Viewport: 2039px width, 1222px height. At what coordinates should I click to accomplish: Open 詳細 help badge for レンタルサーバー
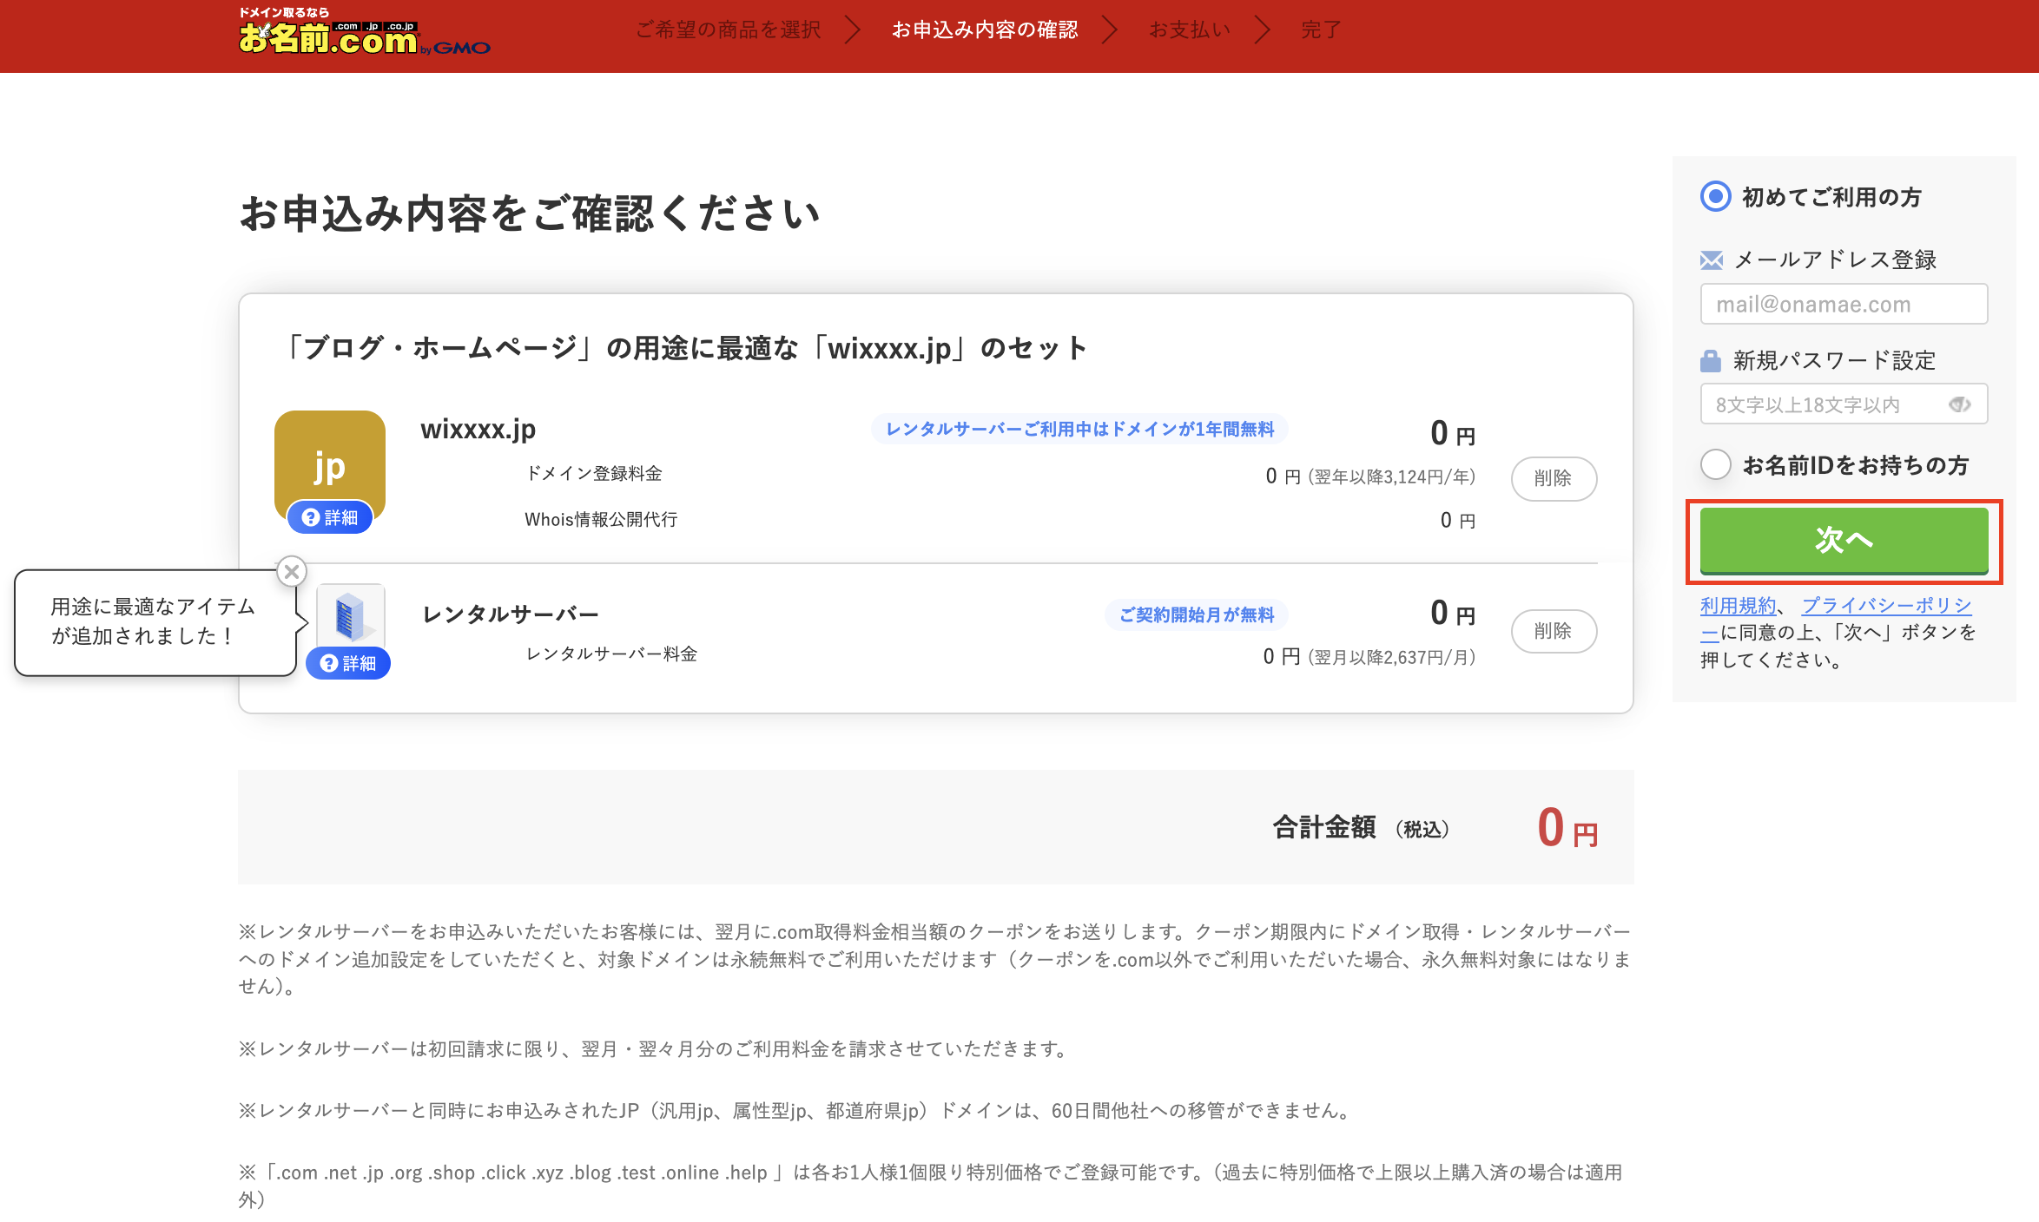[348, 664]
